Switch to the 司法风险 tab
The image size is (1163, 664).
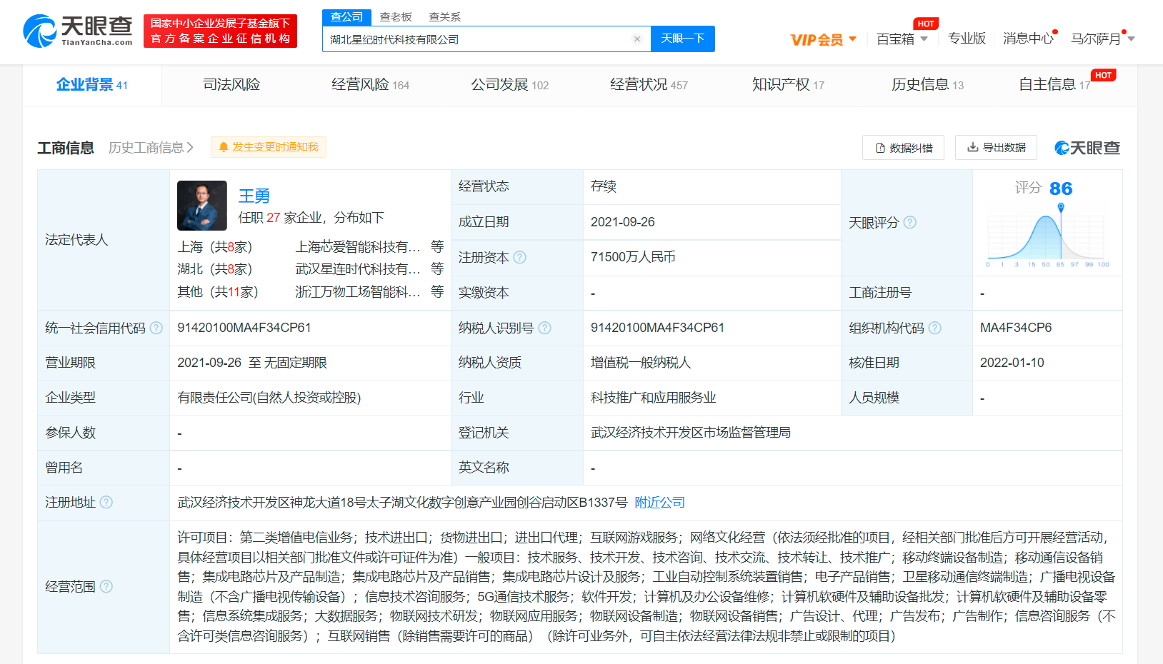tap(231, 85)
